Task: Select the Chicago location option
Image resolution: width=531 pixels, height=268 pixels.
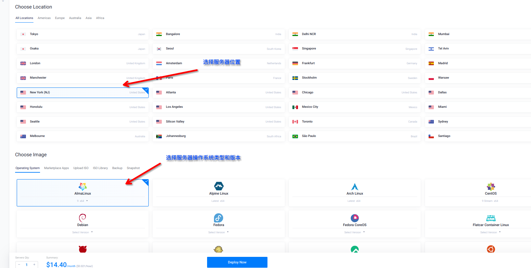Action: click(x=355, y=92)
